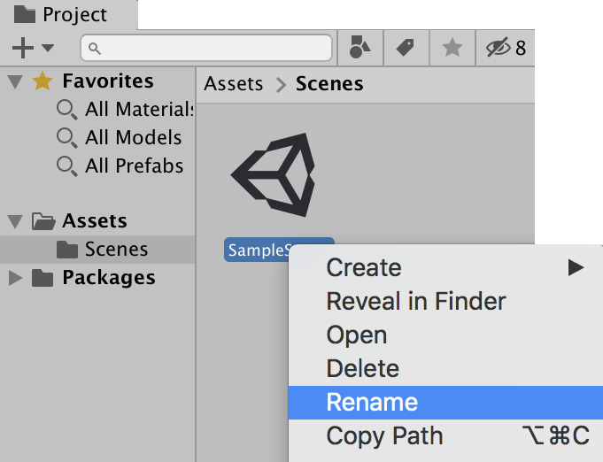Click the plus add asset button

pos(23,48)
